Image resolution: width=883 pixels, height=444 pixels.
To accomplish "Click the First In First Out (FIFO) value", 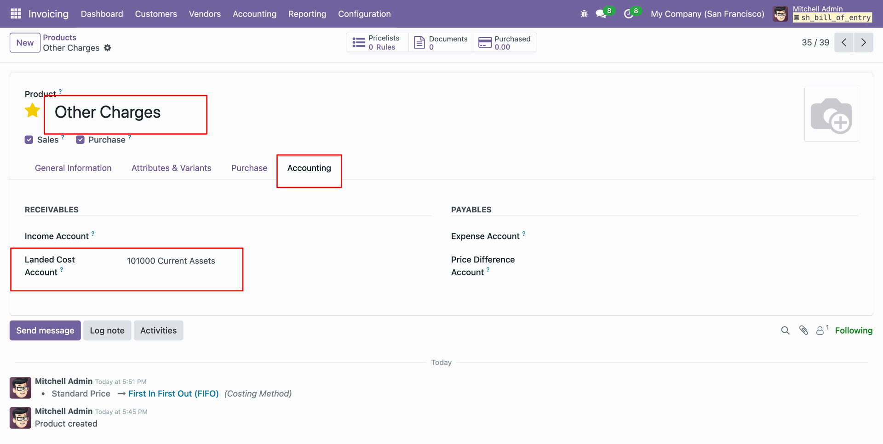I will point(173,394).
